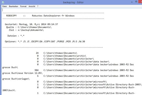The height and width of the screenshot is (95, 142).
Task: Click the /COPY:DAT option text
Action: [x=49, y=41]
